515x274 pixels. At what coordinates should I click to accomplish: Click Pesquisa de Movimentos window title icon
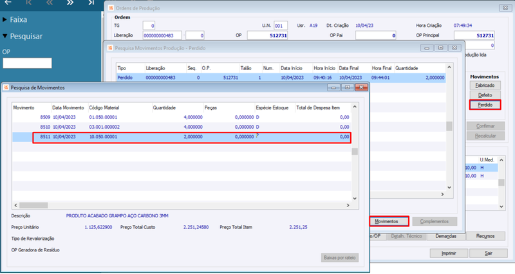point(6,87)
